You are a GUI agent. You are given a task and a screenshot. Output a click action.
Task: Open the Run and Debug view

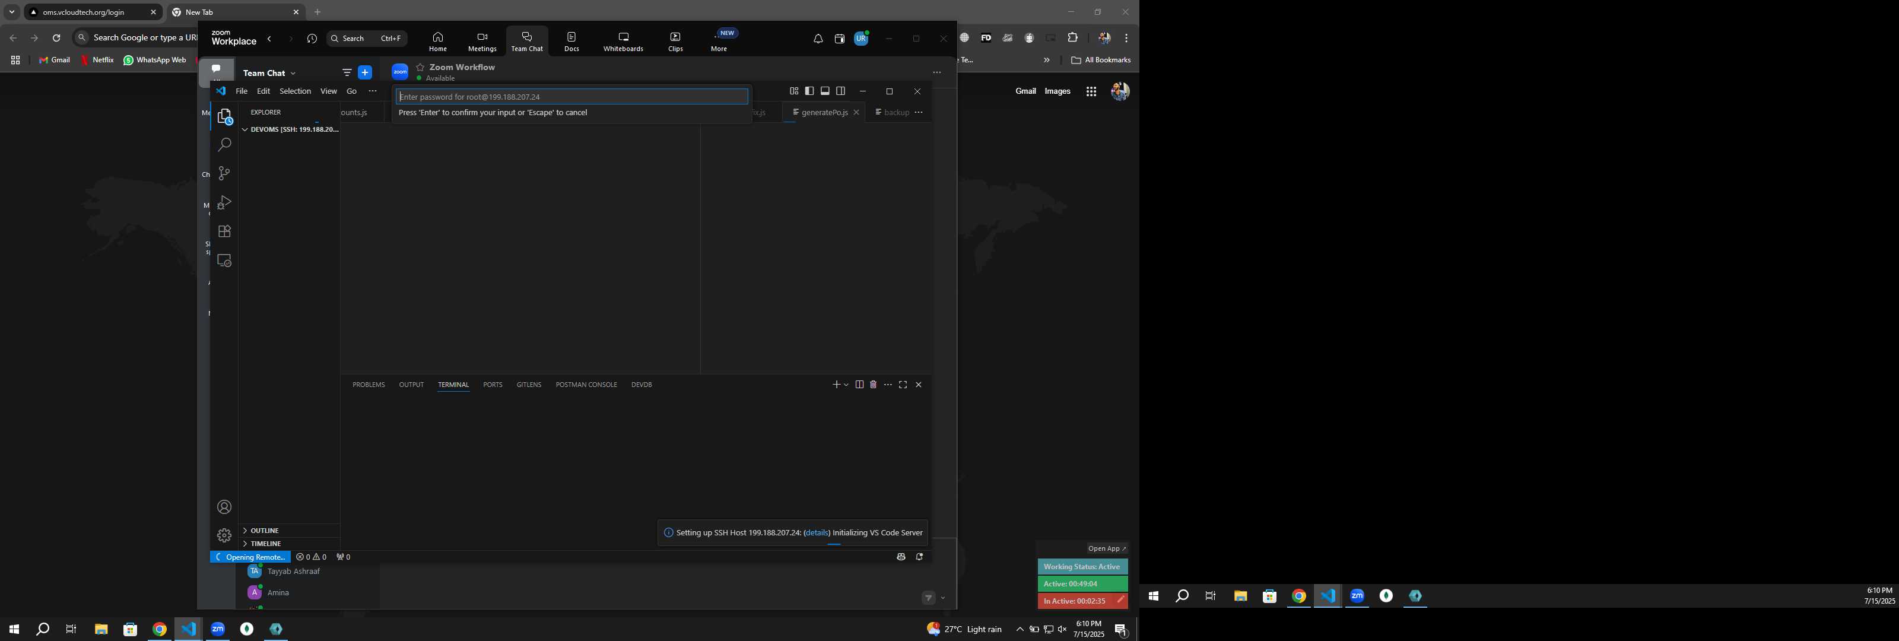(224, 202)
